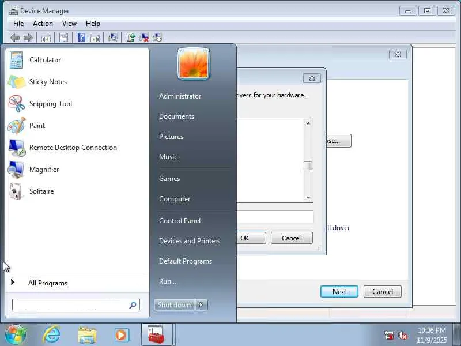Click the Back arrow in Device Manager toolbar
The height and width of the screenshot is (346, 461).
[15, 37]
